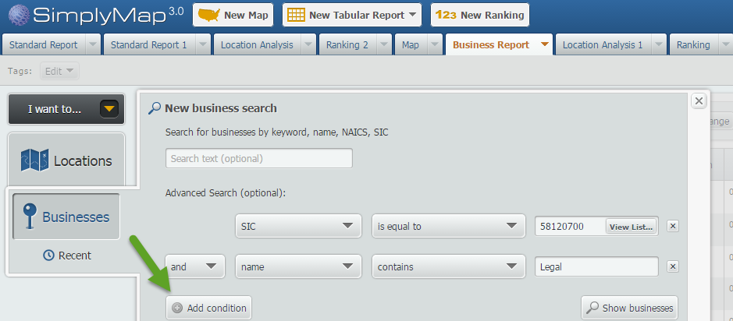
Task: Click the New Map button
Action: click(233, 15)
